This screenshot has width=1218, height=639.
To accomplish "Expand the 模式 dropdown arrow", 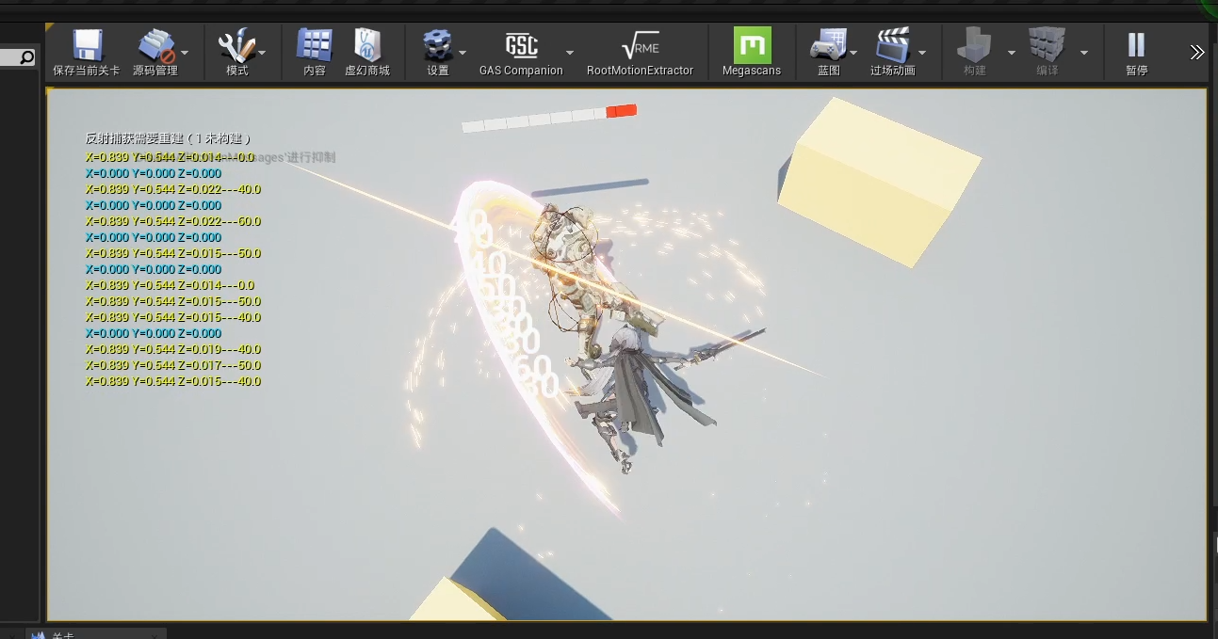I will (263, 53).
